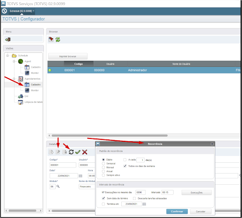Select the Limpeza de tabela node

click(21, 102)
